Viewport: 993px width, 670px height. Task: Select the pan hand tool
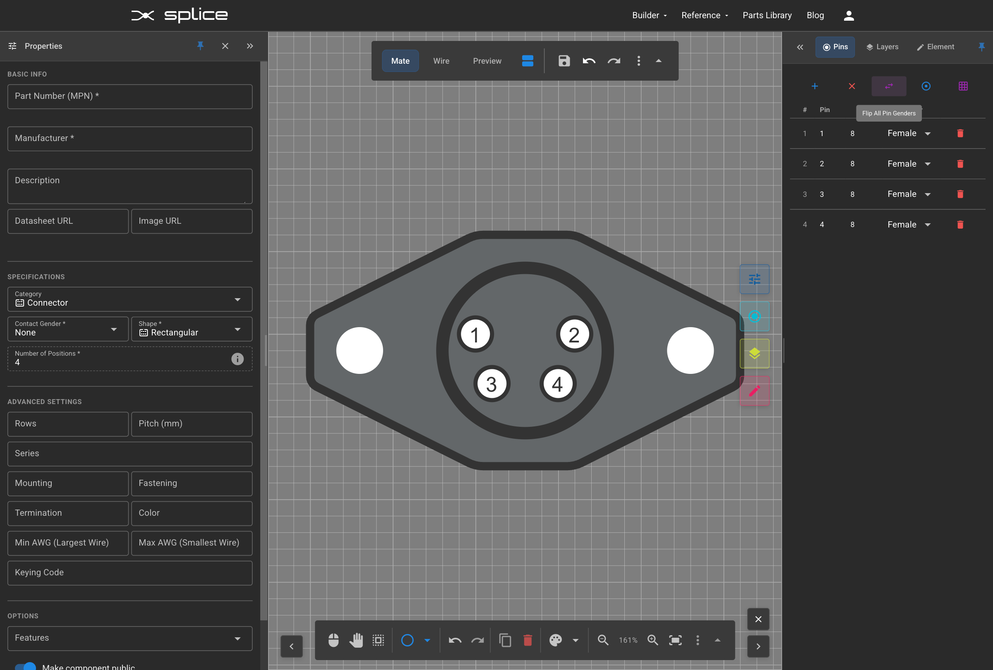point(356,640)
